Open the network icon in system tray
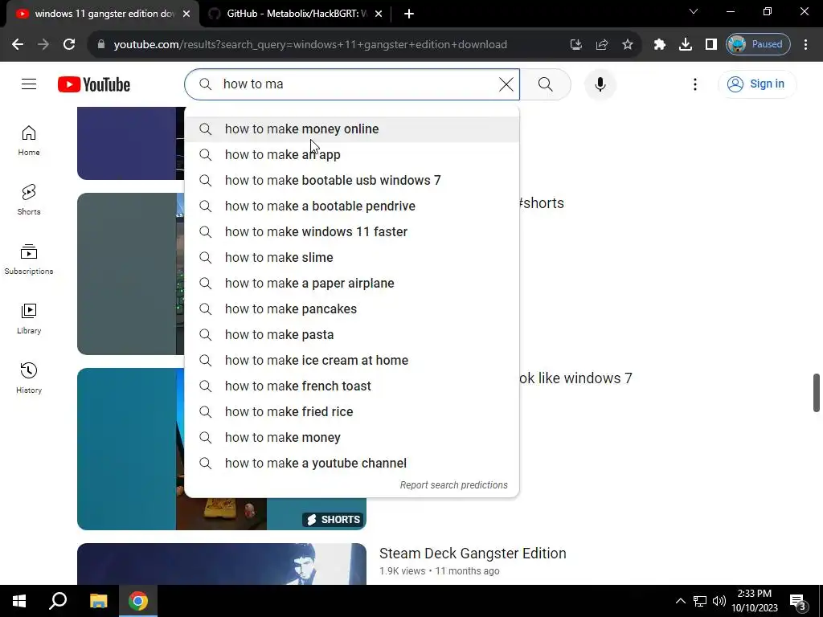This screenshot has height=617, width=823. 700,601
